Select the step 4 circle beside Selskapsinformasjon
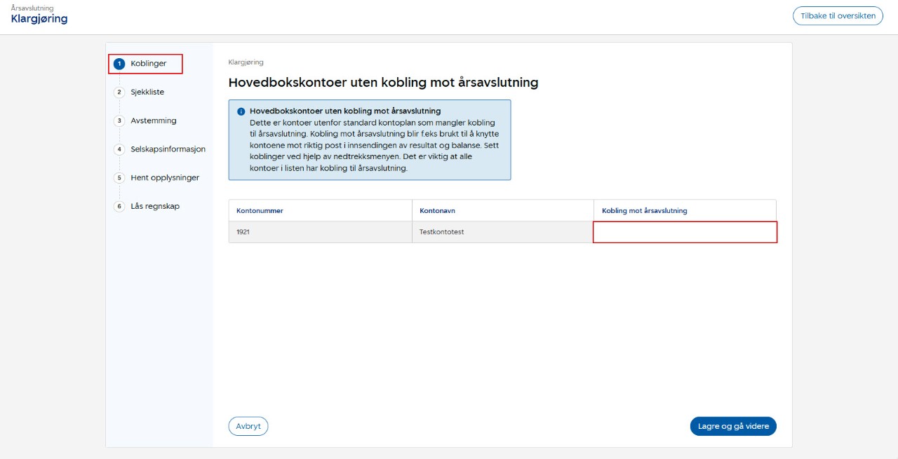The width and height of the screenshot is (898, 459). [x=119, y=149]
